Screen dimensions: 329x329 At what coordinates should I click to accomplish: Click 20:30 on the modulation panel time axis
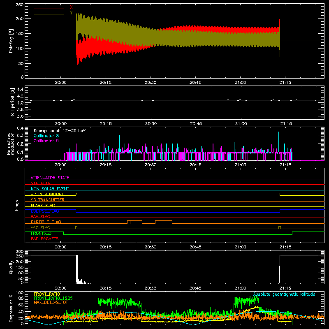(x=151, y=165)
